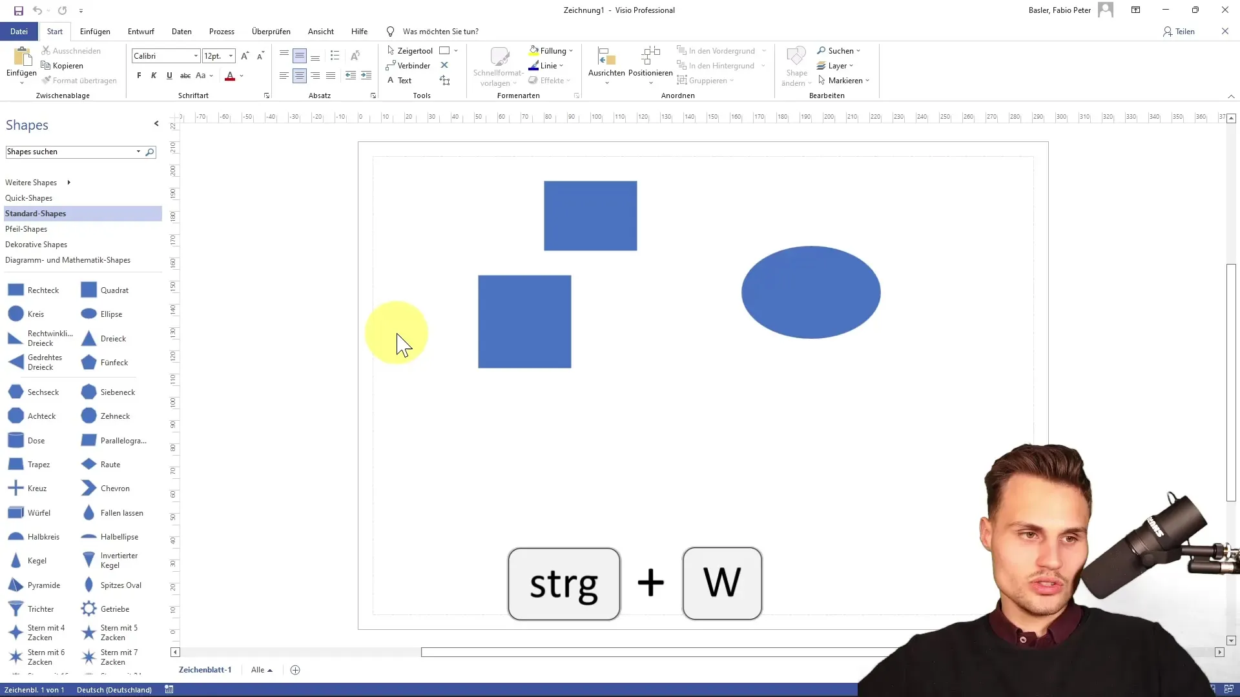1240x697 pixels.
Task: Select the Ellipse shape in sidebar
Action: coord(110,314)
